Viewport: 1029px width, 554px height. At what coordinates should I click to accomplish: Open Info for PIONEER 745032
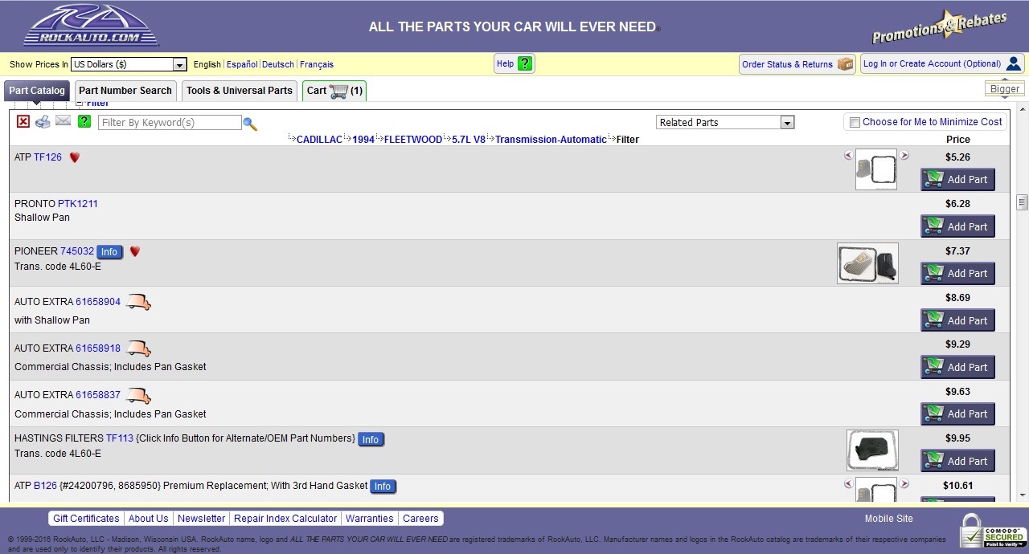[x=109, y=252]
